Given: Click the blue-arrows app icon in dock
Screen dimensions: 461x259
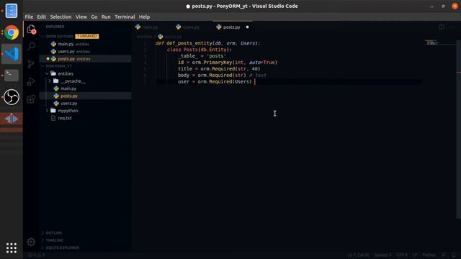Looking at the screenshot, I should click(12, 119).
